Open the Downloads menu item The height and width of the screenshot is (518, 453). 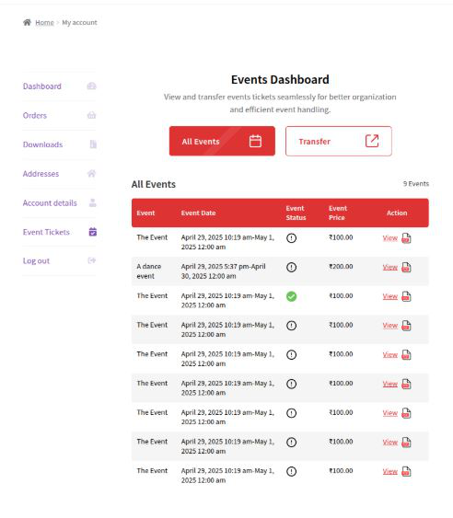click(42, 144)
